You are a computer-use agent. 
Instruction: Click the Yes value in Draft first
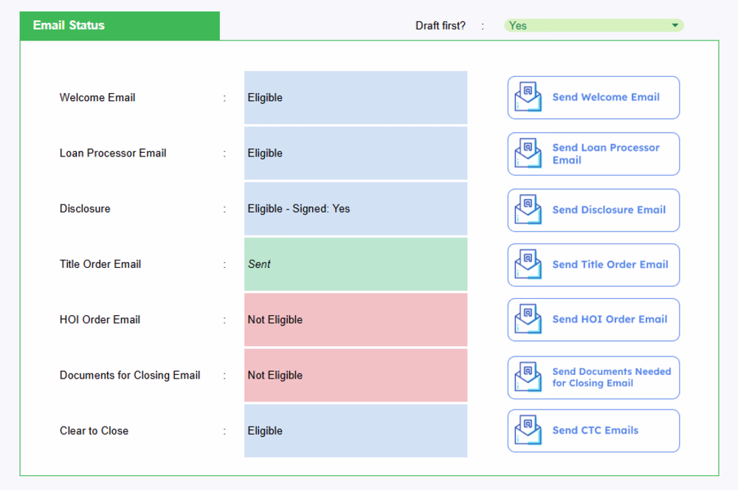518,25
